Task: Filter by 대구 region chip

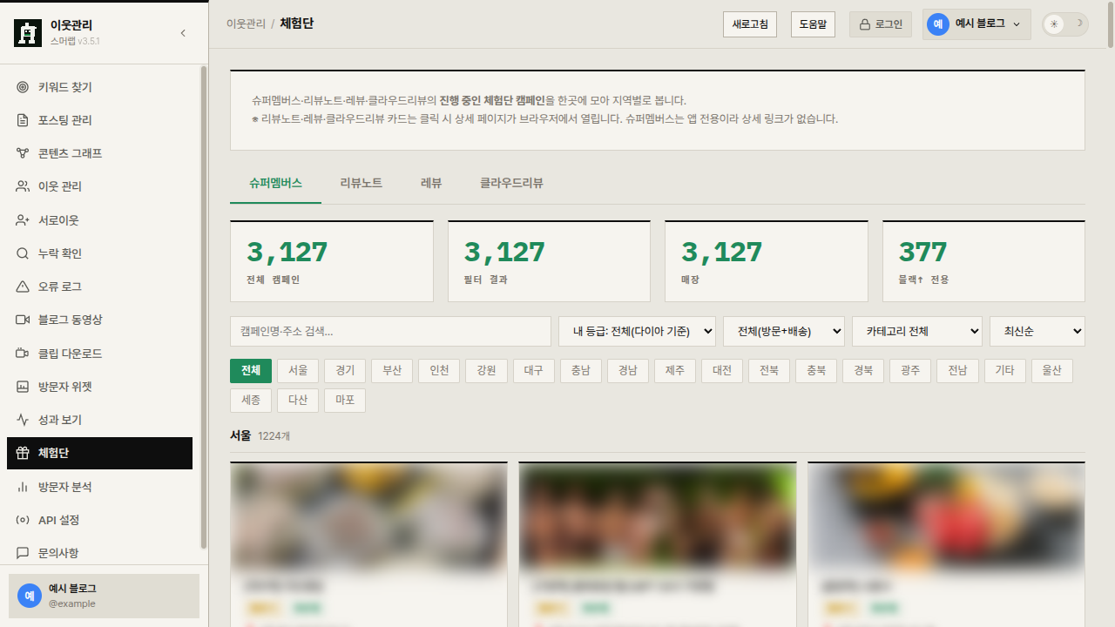Action: (x=534, y=371)
